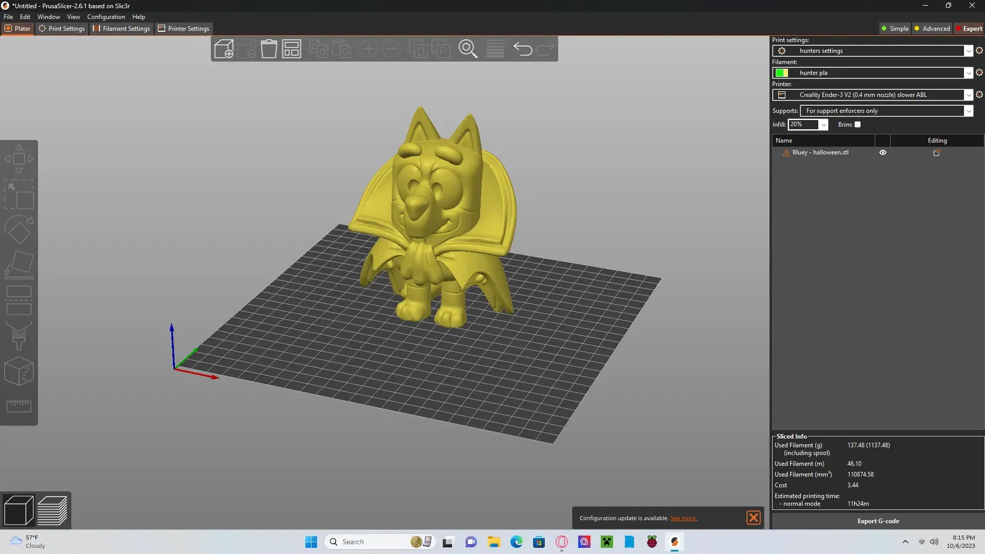
Task: Open the File menu
Action: [9, 17]
